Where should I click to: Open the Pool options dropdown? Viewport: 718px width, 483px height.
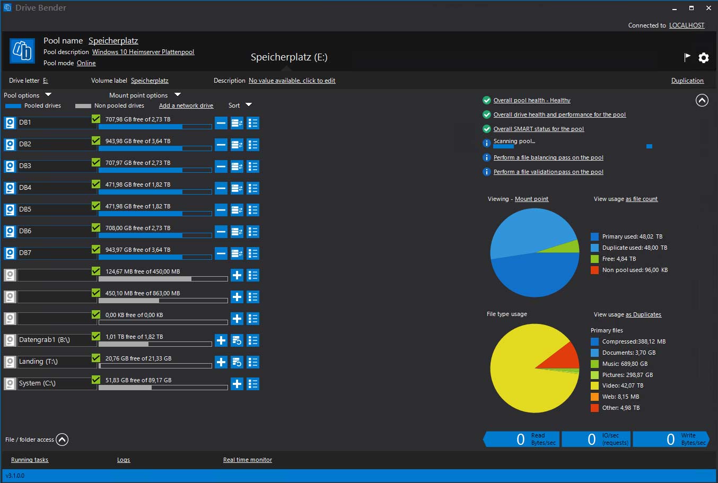(28, 95)
